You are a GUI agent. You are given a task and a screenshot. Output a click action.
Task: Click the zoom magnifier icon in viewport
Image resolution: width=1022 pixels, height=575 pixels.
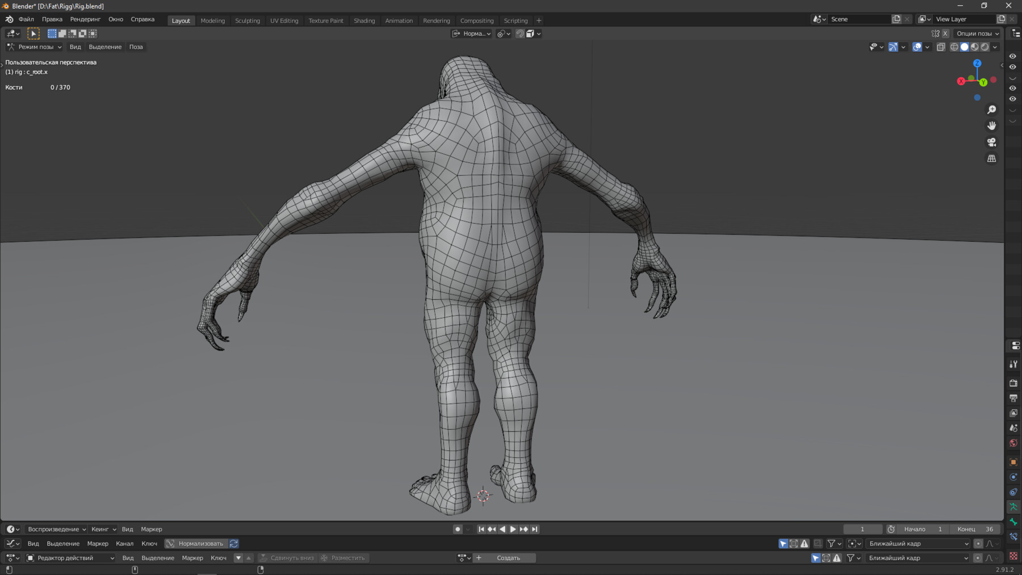coord(991,110)
